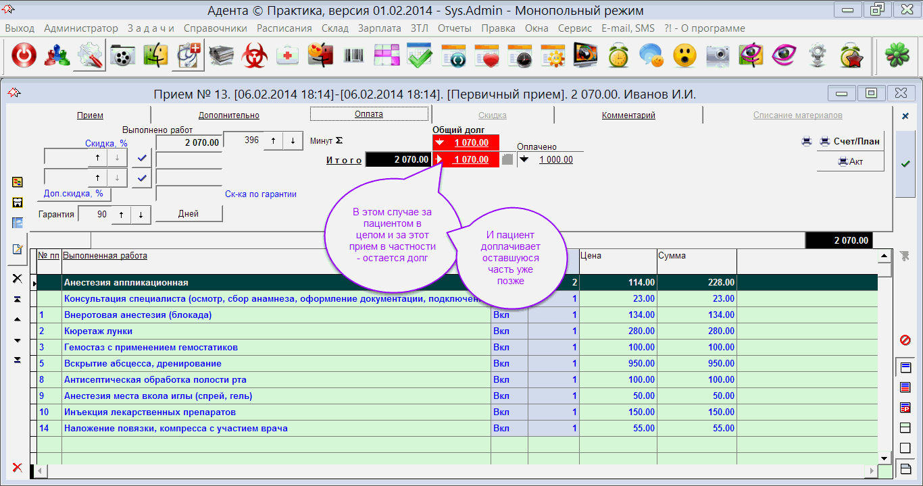The height and width of the screenshot is (486, 923).
Task: Toggle the checkmark beside Доп.скидка field
Action: 141,178
